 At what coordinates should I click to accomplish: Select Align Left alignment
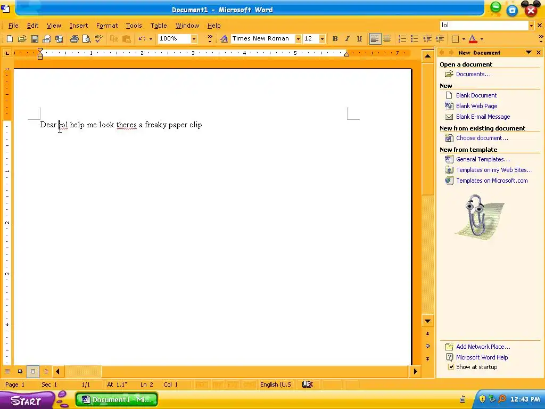(375, 38)
